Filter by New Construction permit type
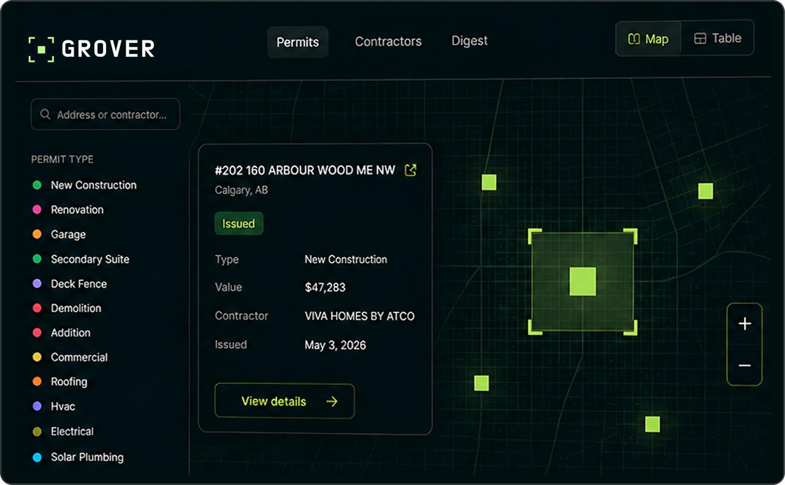 click(85, 185)
